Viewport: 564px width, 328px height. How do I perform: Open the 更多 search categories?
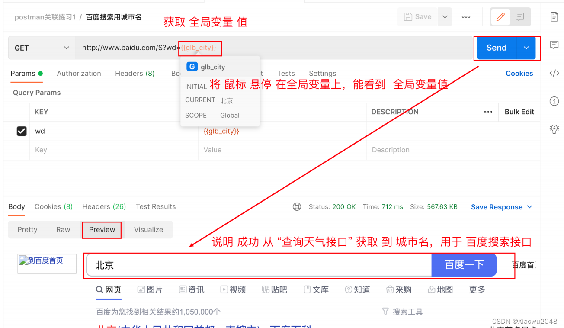point(477,290)
